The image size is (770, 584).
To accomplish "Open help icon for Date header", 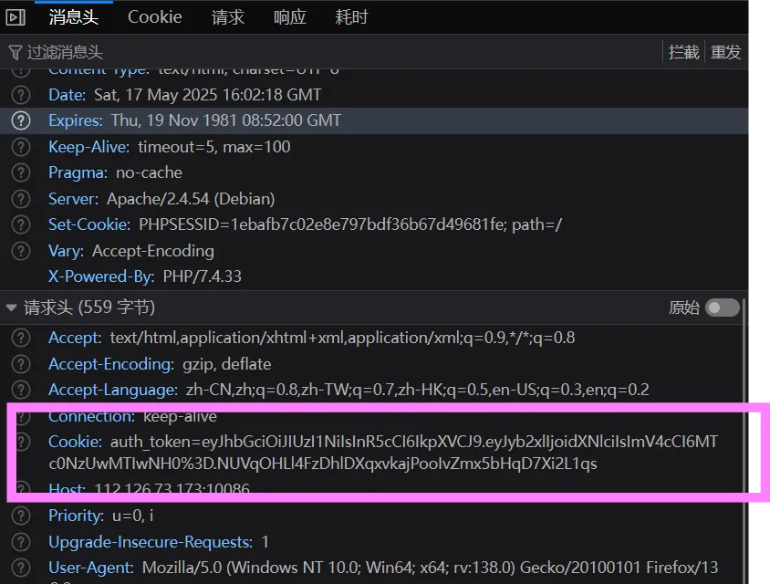I will (x=21, y=95).
